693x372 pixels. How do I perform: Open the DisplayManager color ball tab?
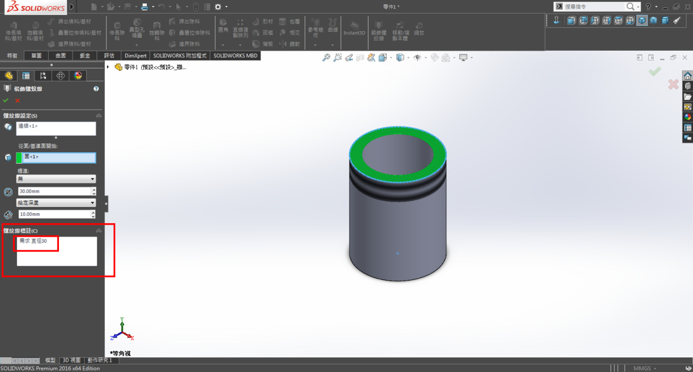[x=78, y=75]
